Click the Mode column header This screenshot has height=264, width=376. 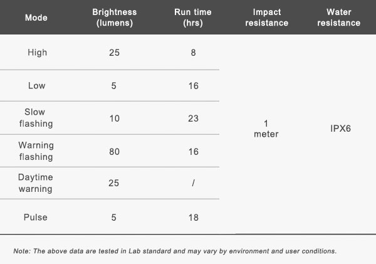pyautogui.click(x=36, y=18)
